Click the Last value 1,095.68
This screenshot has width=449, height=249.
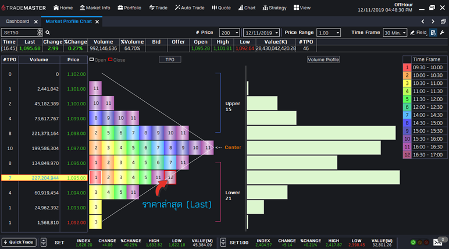pyautogui.click(x=30, y=48)
